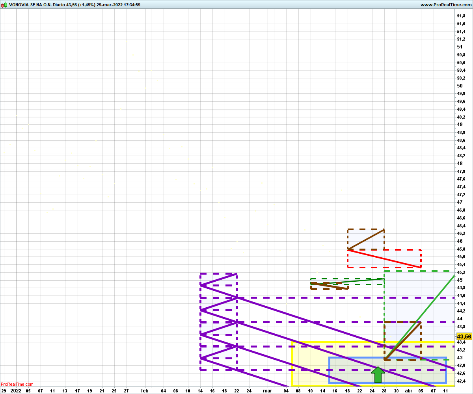
Task: Click the 50 price level on scale
Action: tap(460, 86)
